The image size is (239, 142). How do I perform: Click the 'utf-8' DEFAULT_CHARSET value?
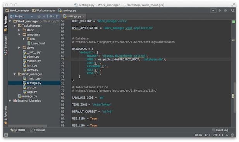pos(107,111)
